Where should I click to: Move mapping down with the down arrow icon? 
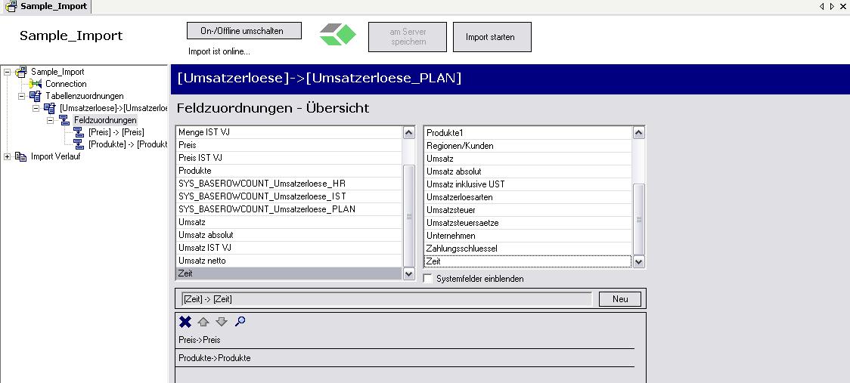point(221,322)
